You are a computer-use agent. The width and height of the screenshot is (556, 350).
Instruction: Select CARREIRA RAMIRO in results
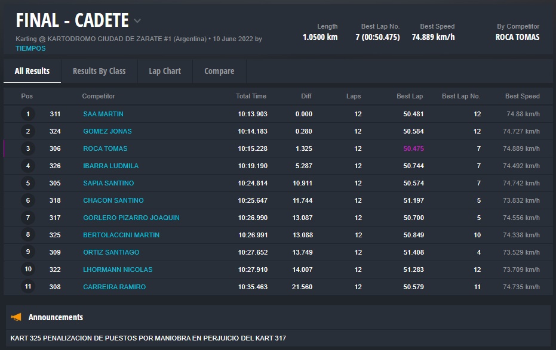(114, 287)
